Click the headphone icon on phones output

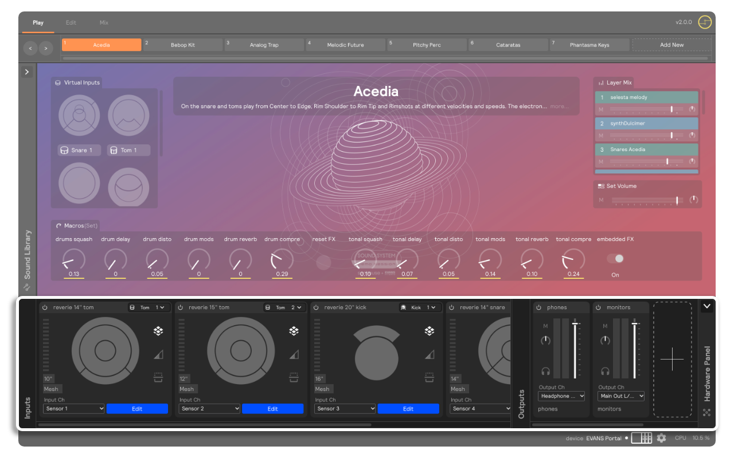coord(545,371)
